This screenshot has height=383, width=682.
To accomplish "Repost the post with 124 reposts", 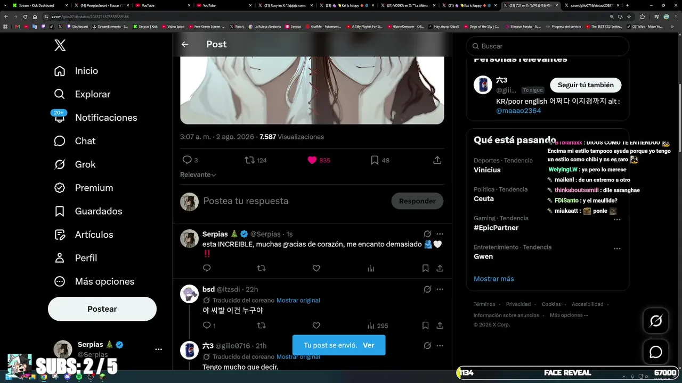I will pos(255,160).
